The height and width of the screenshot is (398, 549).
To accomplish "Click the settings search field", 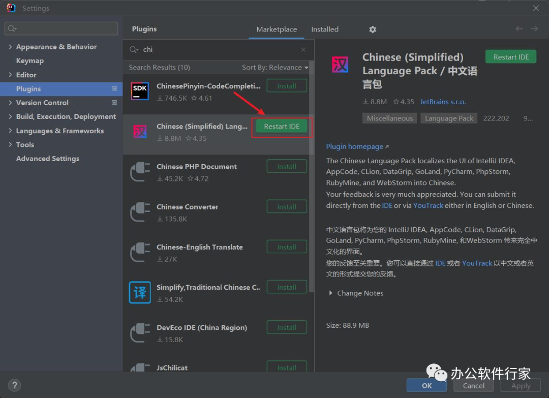I will (x=62, y=28).
